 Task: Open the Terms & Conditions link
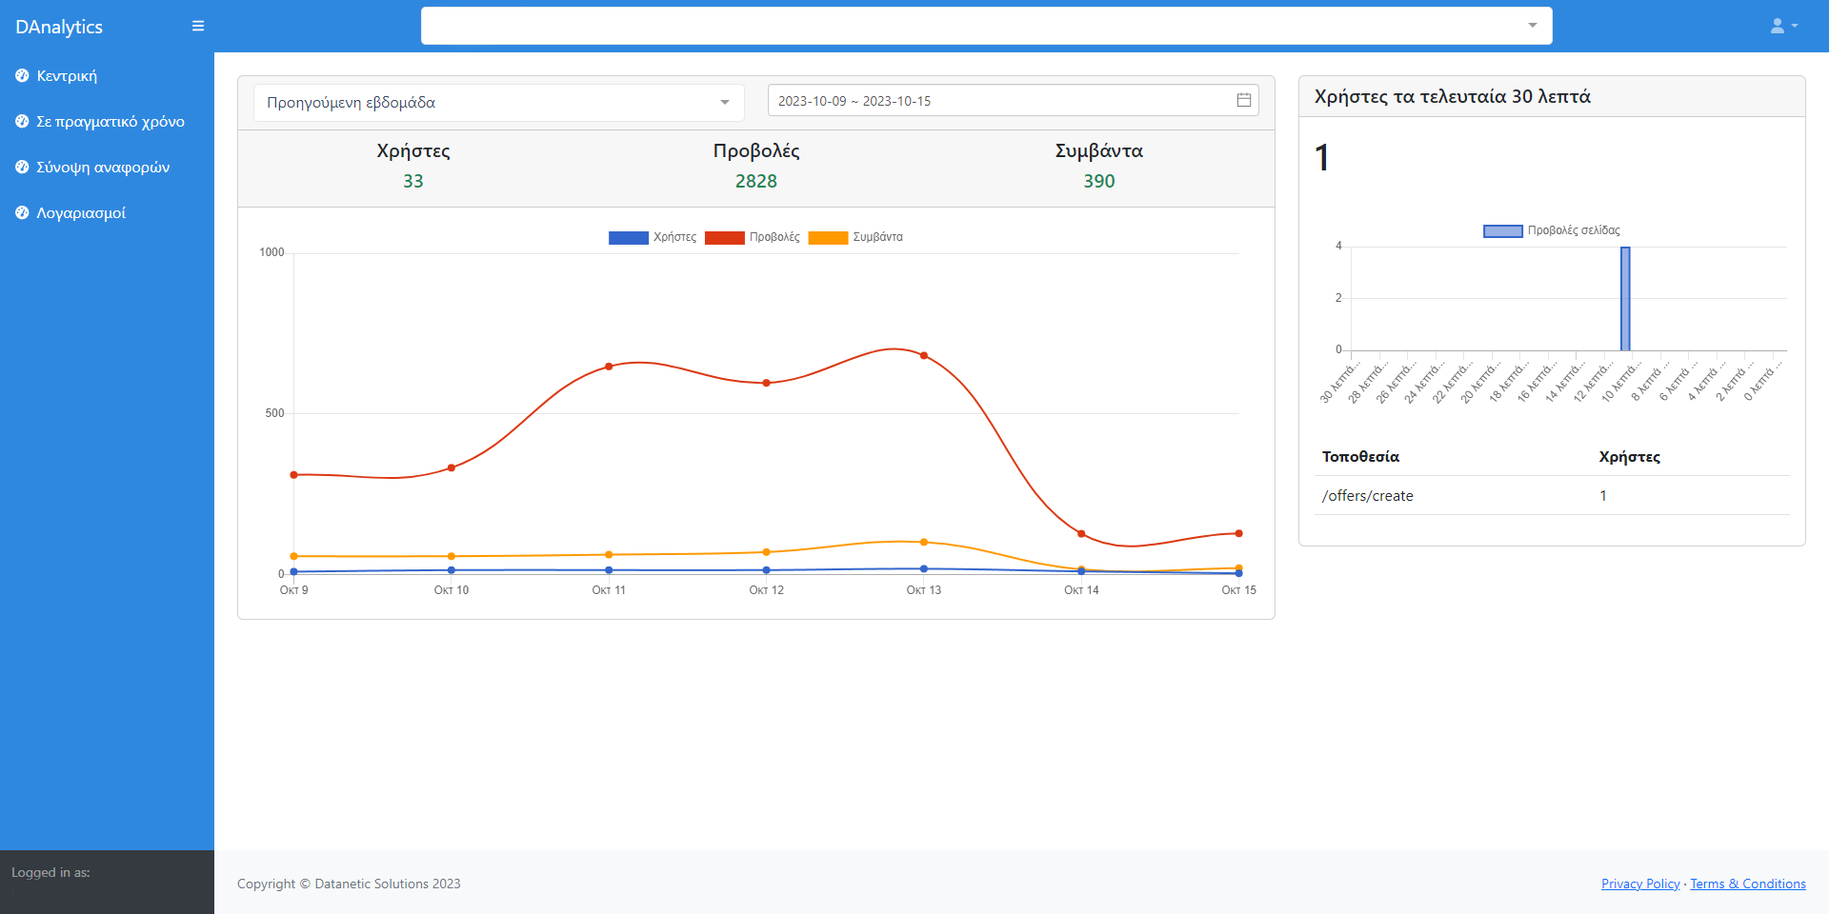[1747, 884]
